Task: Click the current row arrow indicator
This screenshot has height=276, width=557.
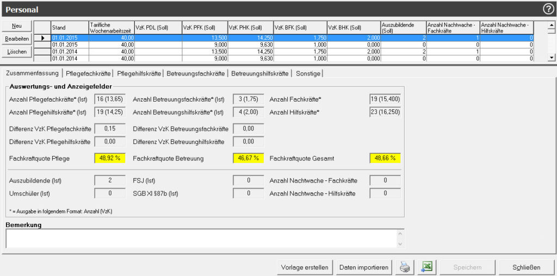Action: click(x=42, y=37)
